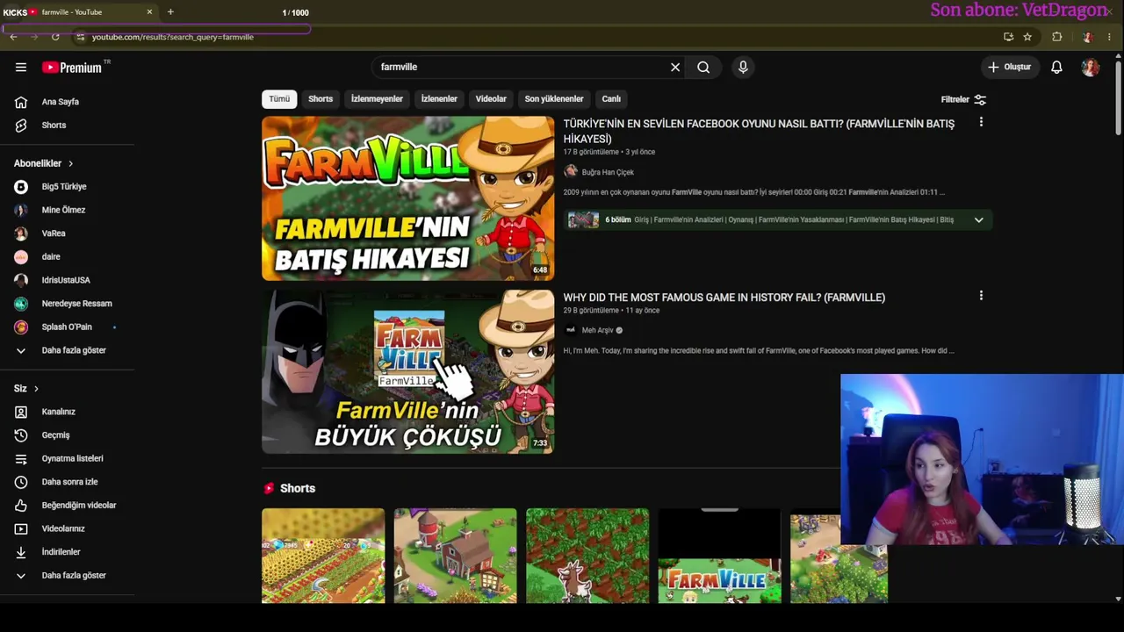Open the goat in crops Shorts thumbnail
The height and width of the screenshot is (632, 1124).
pyautogui.click(x=587, y=556)
